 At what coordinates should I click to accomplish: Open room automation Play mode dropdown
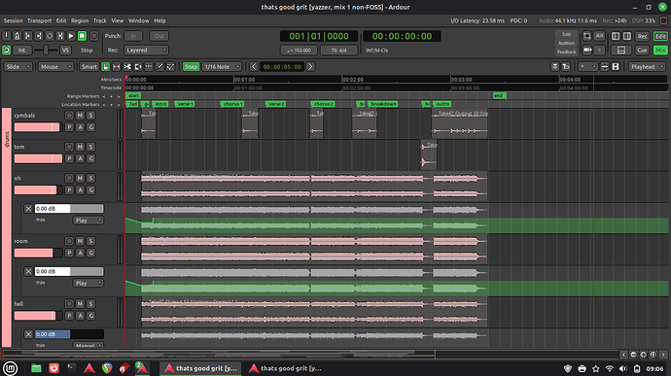(88, 283)
